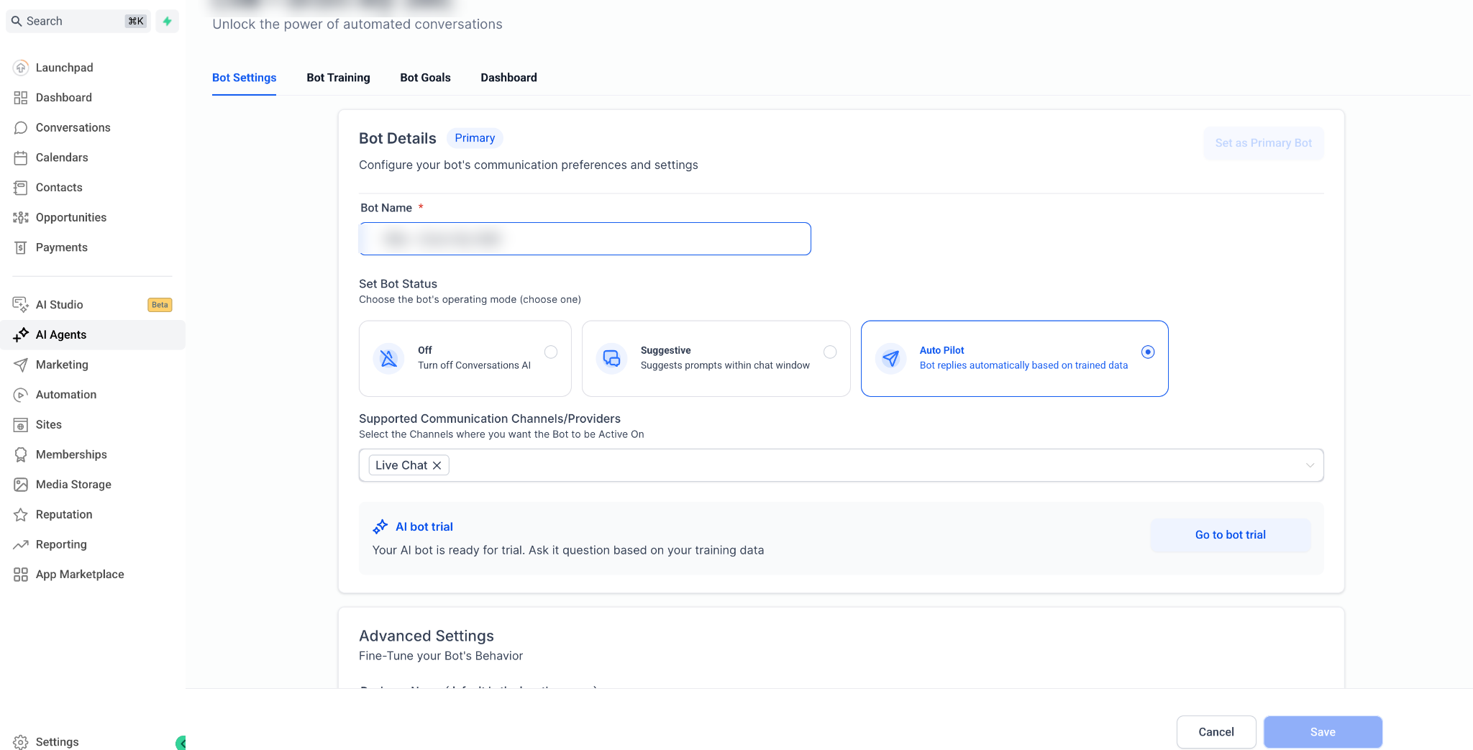Screen dimensions: 1473x750
Task: Open Conversations via its speech bubble icon
Action: (21, 128)
